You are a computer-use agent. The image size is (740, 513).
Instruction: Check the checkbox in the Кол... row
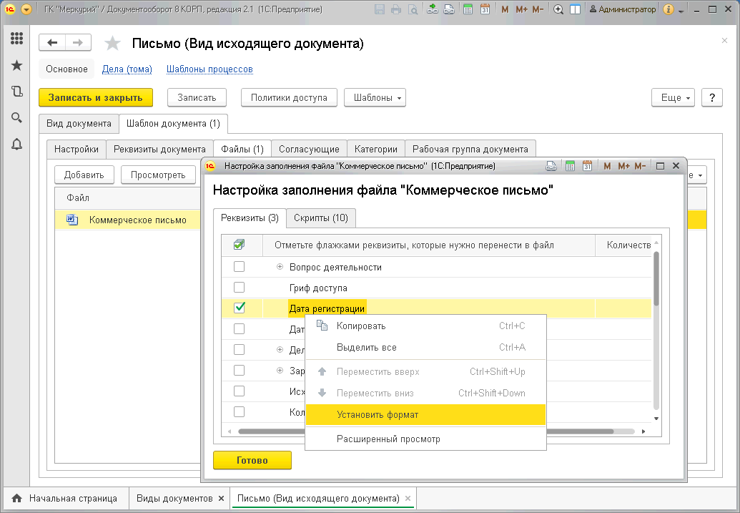click(240, 412)
